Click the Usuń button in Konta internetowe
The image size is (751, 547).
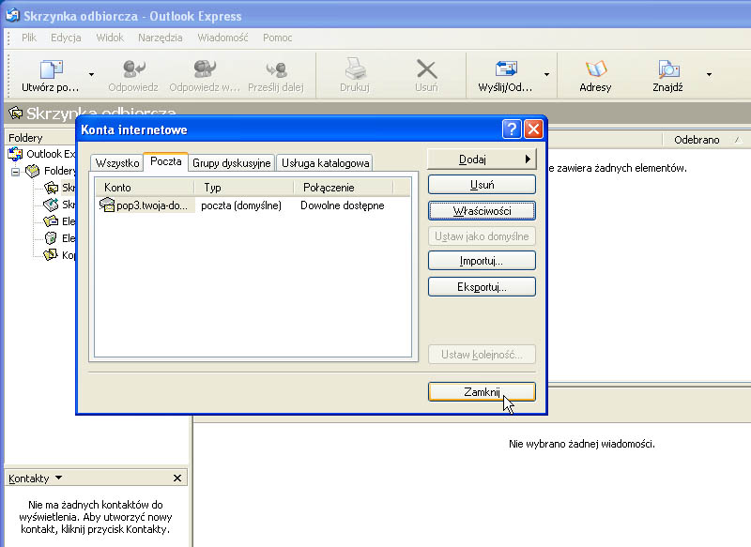[x=482, y=185]
